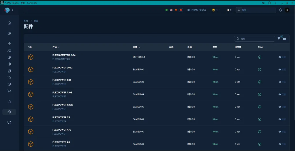The height and width of the screenshot is (151, 295).
Task: Open the customers people icon in sidebar
Action: click(x=9, y=51)
